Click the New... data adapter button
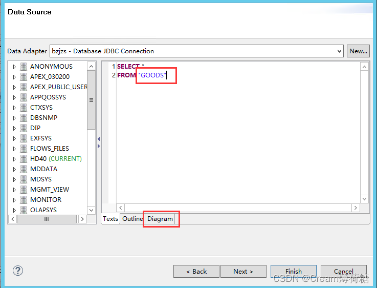Image resolution: width=377 pixels, height=288 pixels. 358,51
